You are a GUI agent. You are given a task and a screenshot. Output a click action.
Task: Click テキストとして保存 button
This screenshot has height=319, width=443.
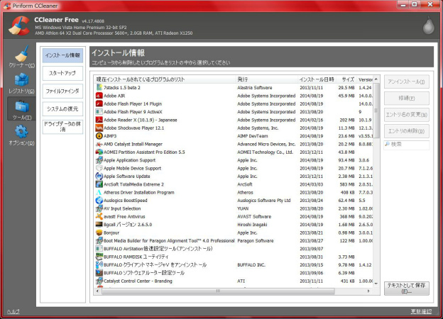[406, 289]
